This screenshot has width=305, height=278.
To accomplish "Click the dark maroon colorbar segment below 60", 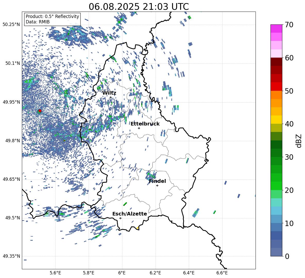I will 276,62.
